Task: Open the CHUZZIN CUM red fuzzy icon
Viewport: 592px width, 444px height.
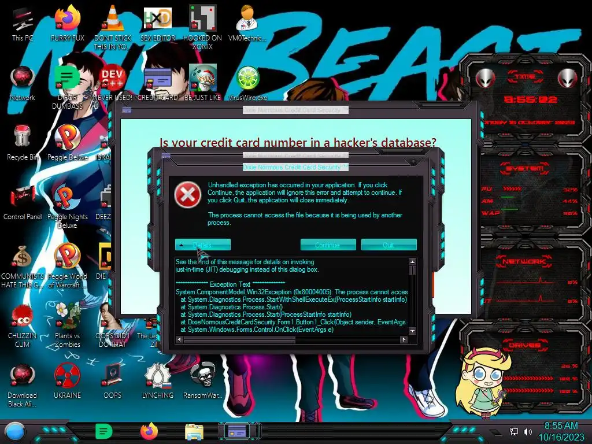Action: 23,327
